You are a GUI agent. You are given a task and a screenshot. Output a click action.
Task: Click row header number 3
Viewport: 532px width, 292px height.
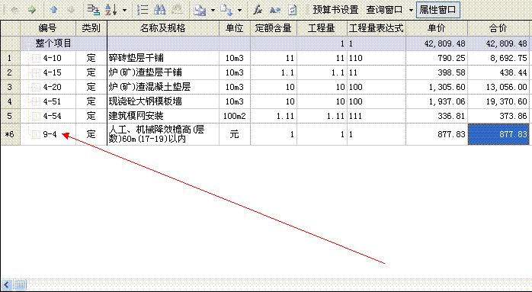(x=9, y=87)
